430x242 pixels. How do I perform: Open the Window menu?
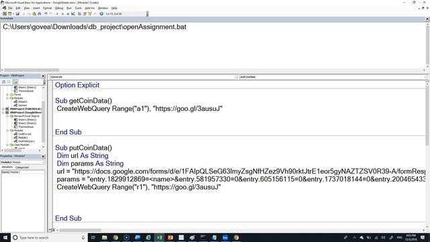(103, 8)
